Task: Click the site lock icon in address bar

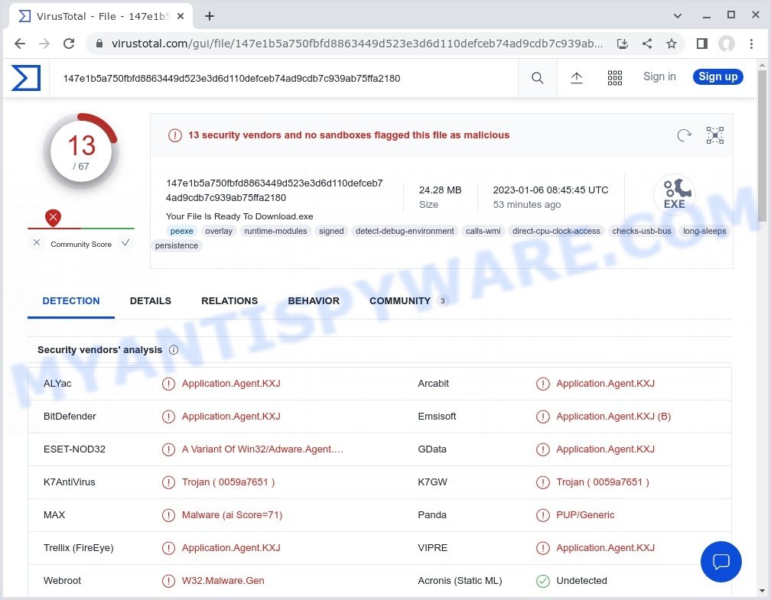Action: [x=99, y=44]
